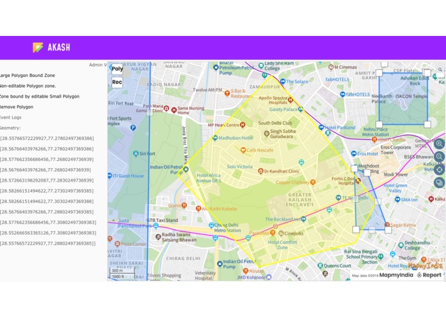Click the Siri Fort monument marker
The image size is (446, 317).
click(136, 153)
